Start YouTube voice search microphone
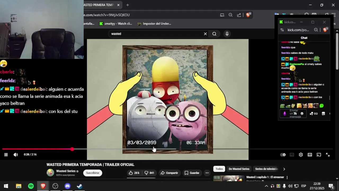 (x=227, y=34)
